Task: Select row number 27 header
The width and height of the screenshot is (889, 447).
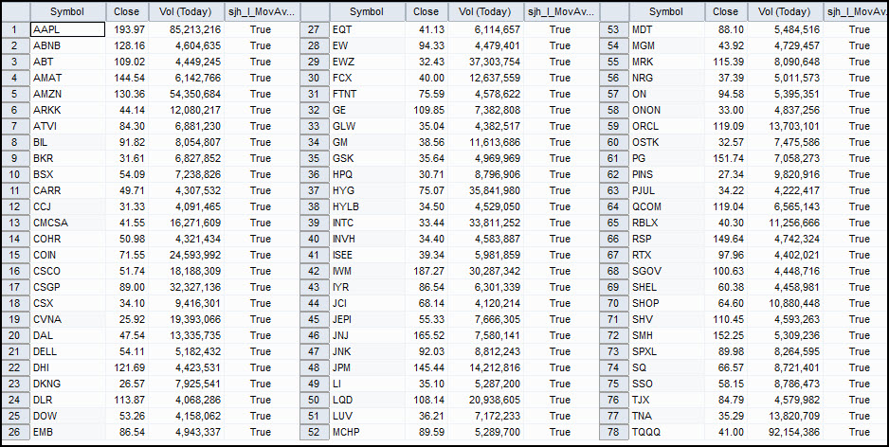Action: coord(314,29)
